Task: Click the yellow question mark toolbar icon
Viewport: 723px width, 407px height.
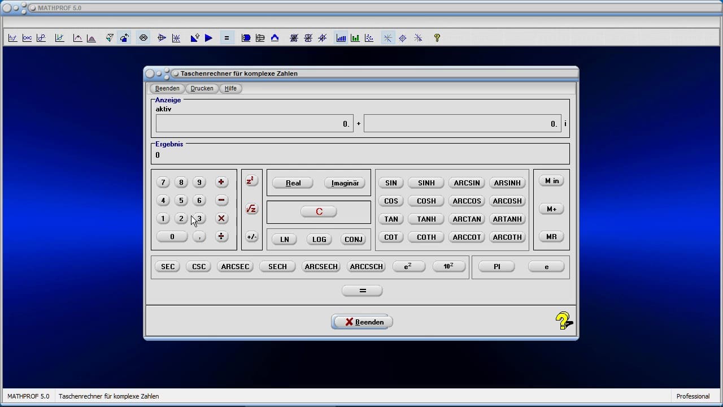Action: click(x=437, y=38)
